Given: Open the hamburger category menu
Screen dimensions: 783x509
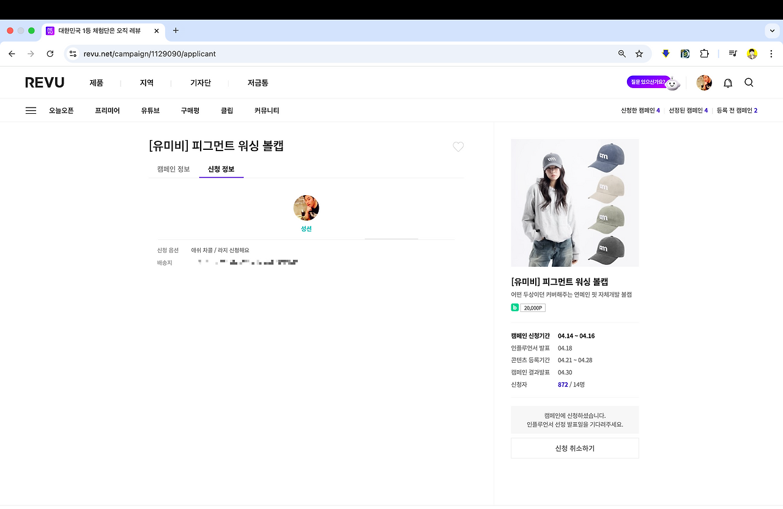Looking at the screenshot, I should 31,110.
